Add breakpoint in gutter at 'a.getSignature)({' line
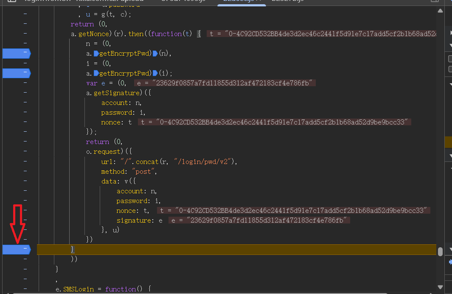Screen dimensions: 452x294 point(25,93)
